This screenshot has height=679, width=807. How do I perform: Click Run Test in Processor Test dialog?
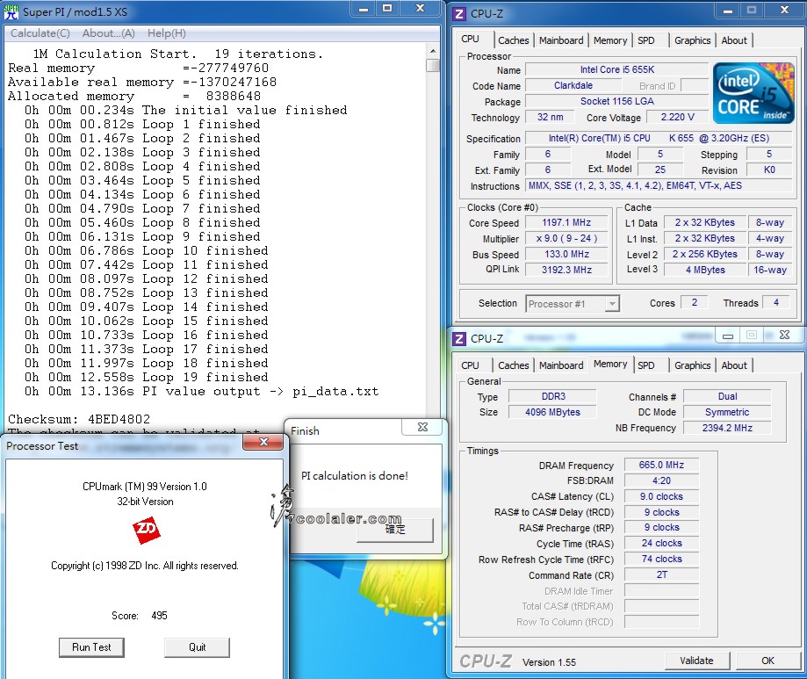(x=91, y=647)
